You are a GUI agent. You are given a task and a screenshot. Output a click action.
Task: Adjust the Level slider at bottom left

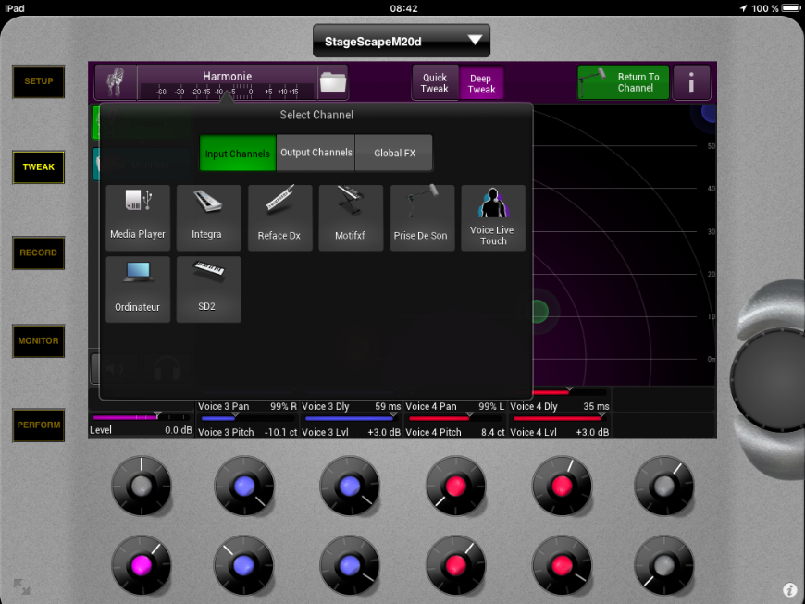click(x=141, y=418)
